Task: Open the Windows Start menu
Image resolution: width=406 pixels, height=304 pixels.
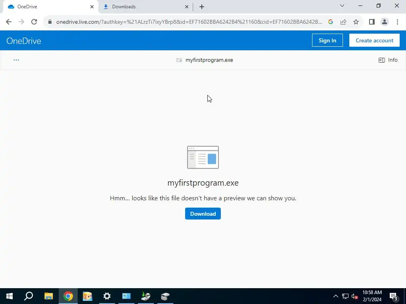Action: pos(10,296)
